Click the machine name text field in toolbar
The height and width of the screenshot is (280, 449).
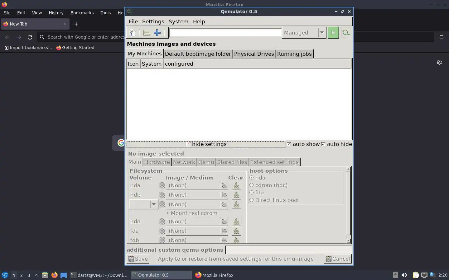[x=225, y=33]
